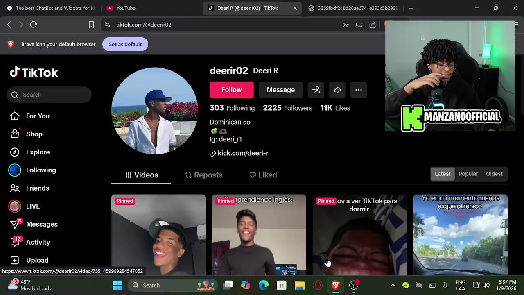Click the Brave icon on the taskbar
Image resolution: width=524 pixels, height=295 pixels.
tap(336, 285)
